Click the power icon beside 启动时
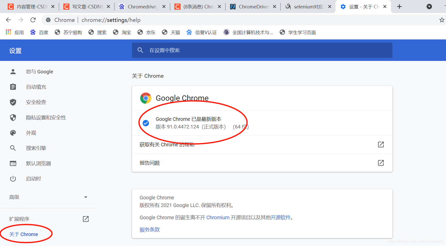The image size is (446, 246). (x=13, y=179)
